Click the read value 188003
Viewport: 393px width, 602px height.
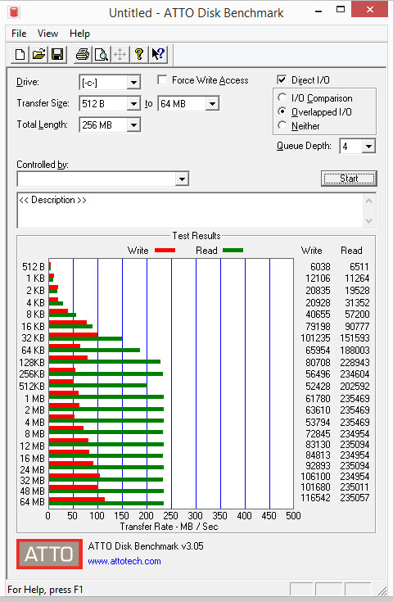[x=355, y=350]
